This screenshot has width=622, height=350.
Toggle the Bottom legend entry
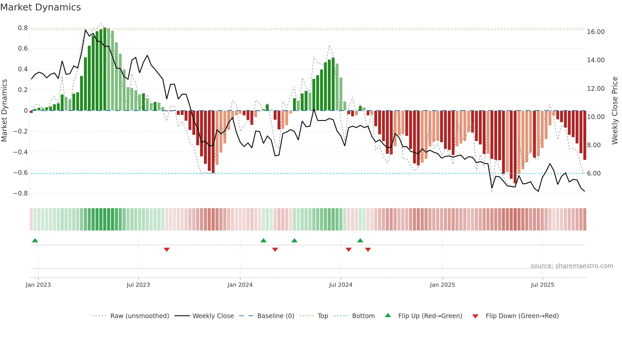tap(354, 316)
